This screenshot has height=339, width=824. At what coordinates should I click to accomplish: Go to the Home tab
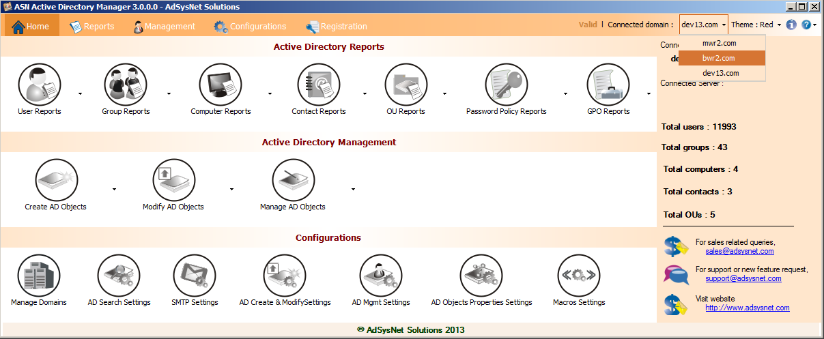click(x=31, y=26)
